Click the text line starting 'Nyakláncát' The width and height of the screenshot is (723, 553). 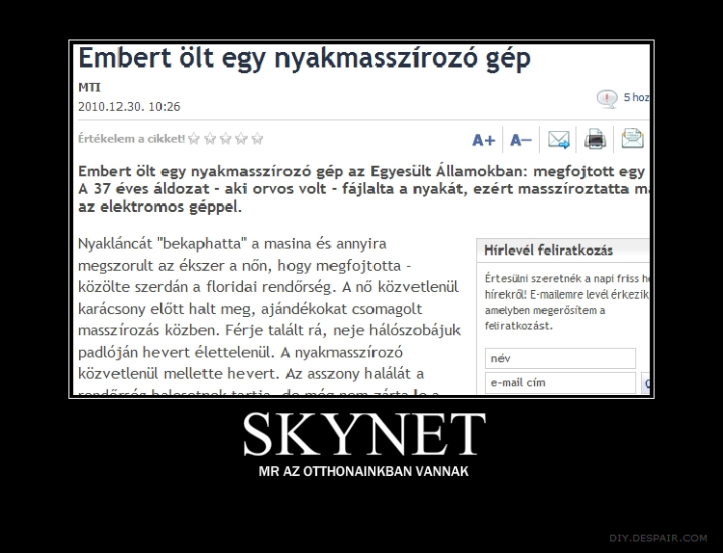click(232, 244)
